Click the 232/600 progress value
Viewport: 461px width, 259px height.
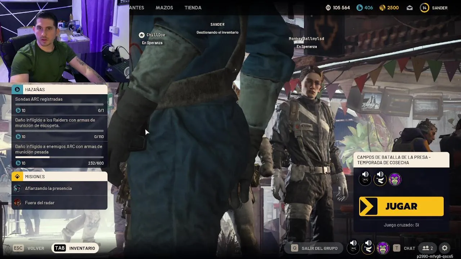[96, 163]
